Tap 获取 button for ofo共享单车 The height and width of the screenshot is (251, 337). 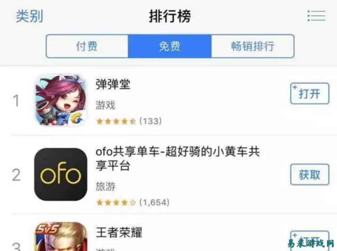click(310, 174)
